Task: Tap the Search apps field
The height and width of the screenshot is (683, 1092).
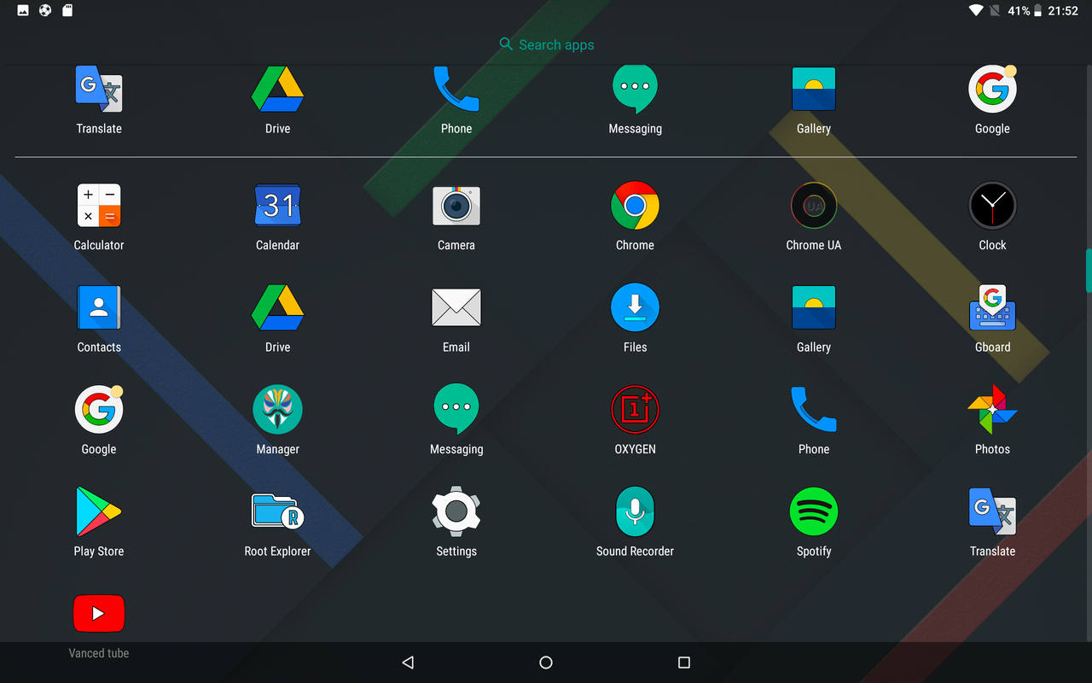Action: (546, 44)
